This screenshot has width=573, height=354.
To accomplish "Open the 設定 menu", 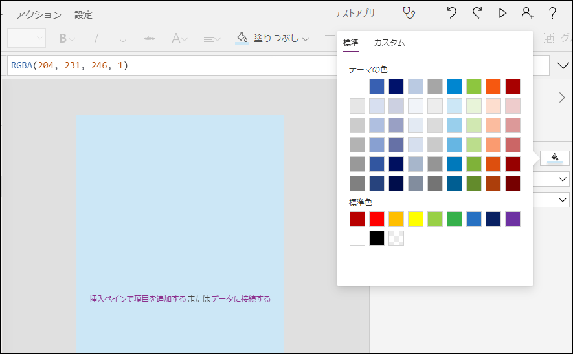I will pyautogui.click(x=84, y=15).
